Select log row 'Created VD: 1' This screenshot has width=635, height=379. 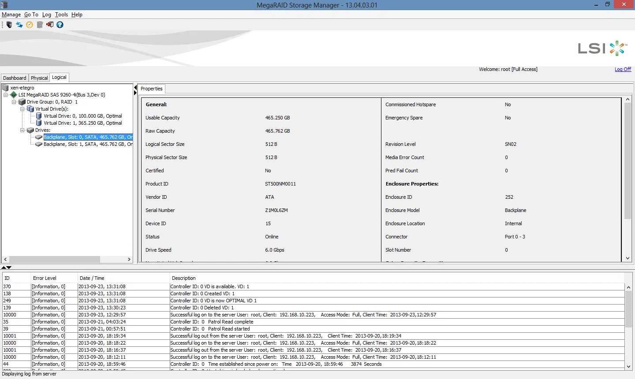(x=314, y=294)
